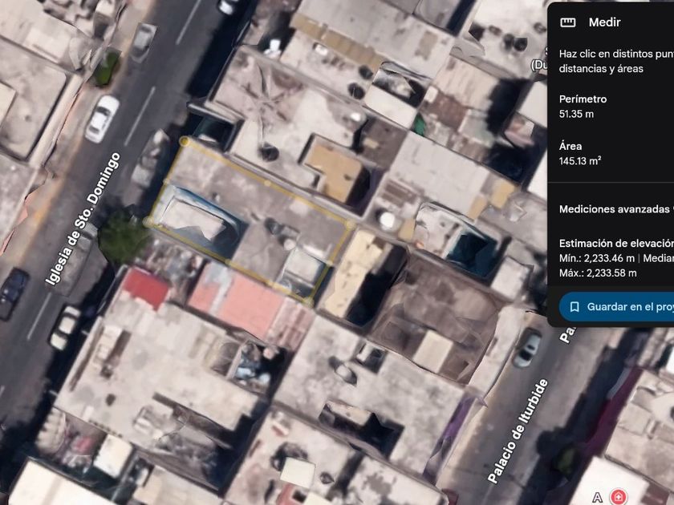Save measurement with Guardar en el proyecto button
The height and width of the screenshot is (505, 674).
(617, 306)
